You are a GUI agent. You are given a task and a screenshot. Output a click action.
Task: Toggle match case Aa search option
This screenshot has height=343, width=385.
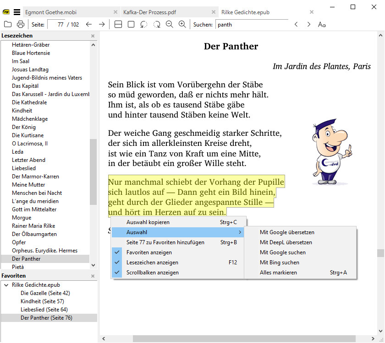(322, 24)
